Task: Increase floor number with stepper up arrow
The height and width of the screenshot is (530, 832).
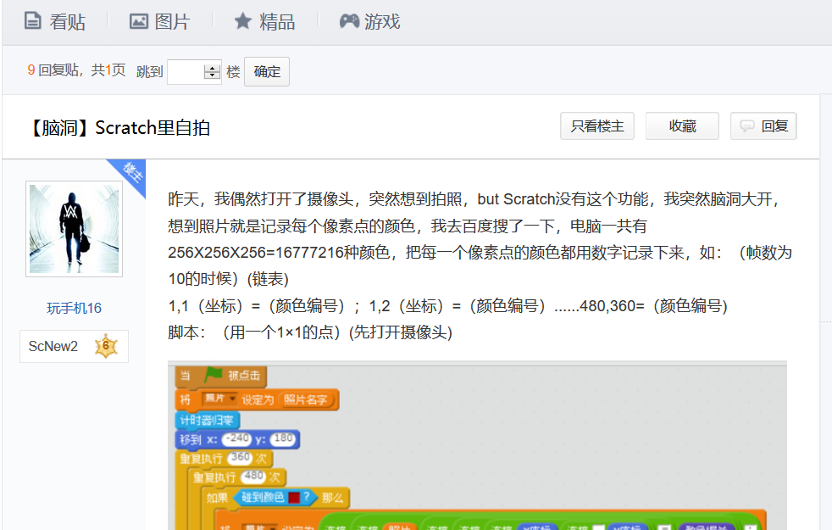Action: tap(213, 68)
